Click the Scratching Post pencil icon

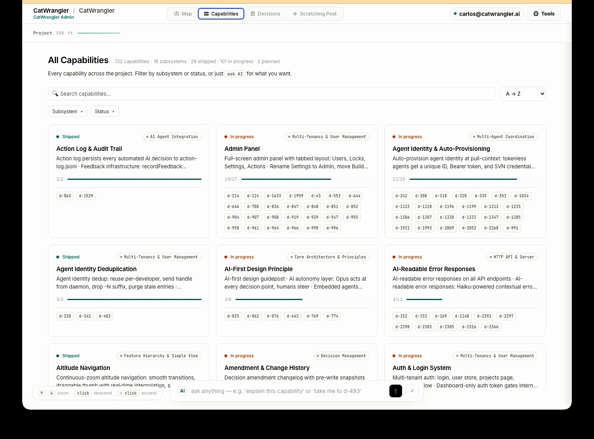(x=295, y=14)
